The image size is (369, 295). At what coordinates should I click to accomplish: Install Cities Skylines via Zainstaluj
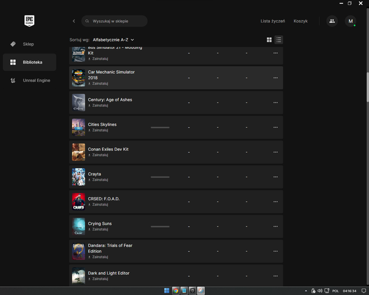[98, 130]
